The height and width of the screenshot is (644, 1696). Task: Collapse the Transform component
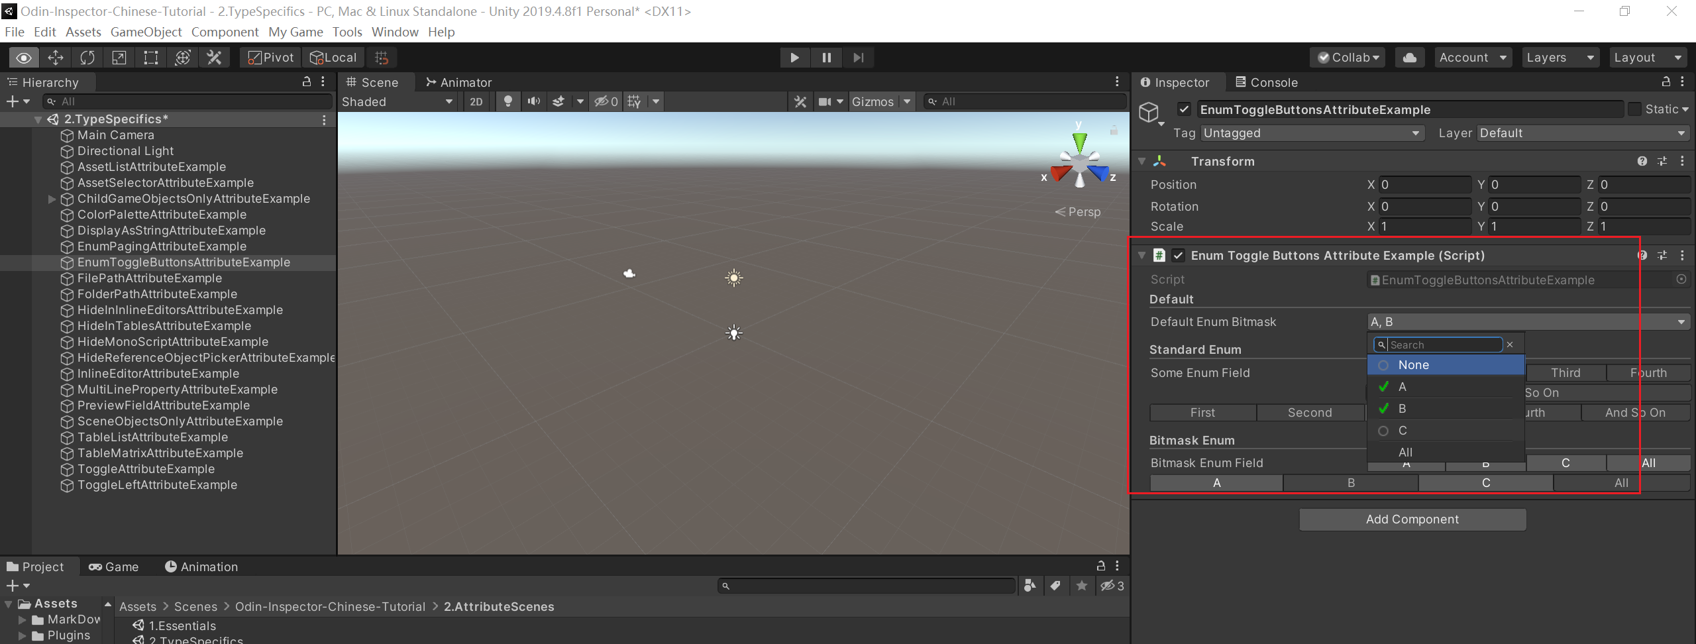pos(1141,161)
